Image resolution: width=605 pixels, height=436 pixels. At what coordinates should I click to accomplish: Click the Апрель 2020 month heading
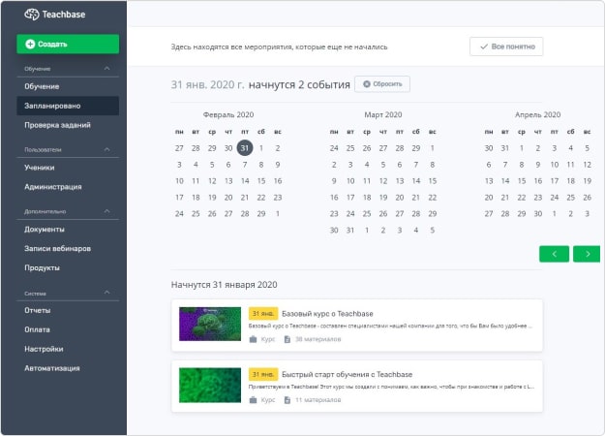point(538,114)
